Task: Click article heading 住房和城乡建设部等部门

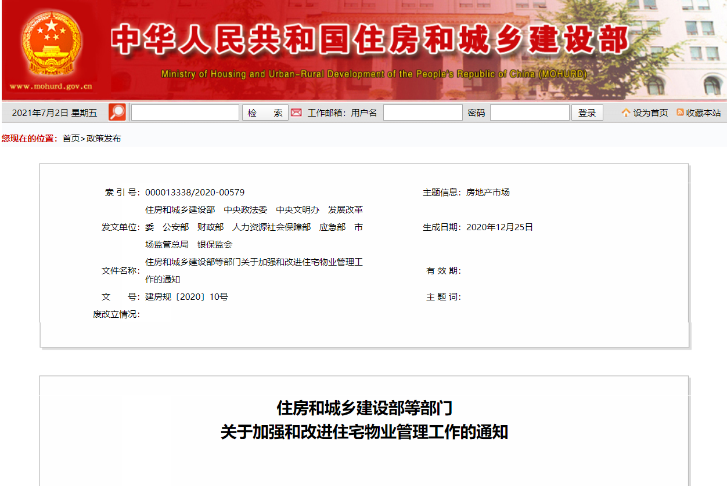Action: 364,408
